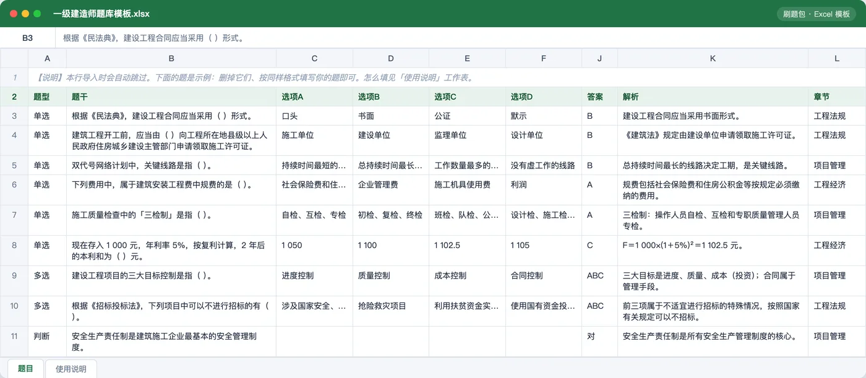Select cell containing 1 050

click(314, 250)
